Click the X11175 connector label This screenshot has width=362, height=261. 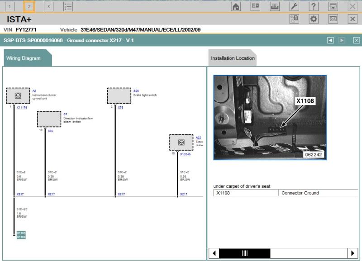click(22, 108)
